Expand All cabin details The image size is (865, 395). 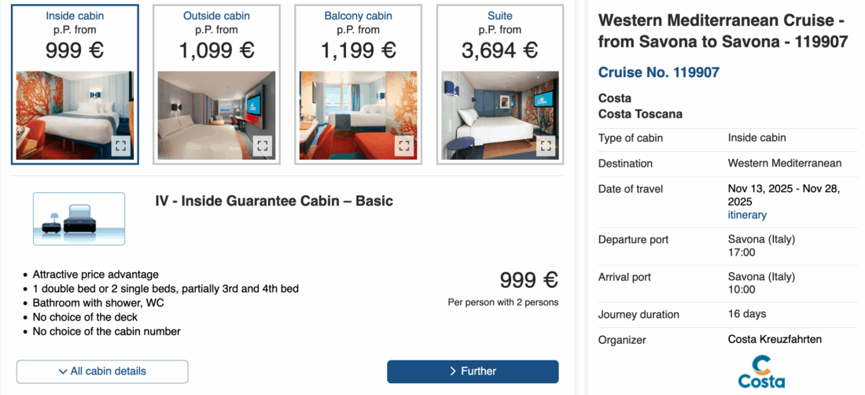pos(102,371)
